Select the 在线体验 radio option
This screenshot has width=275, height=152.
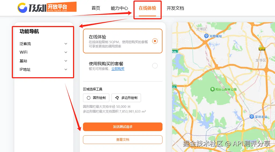(x=155, y=41)
